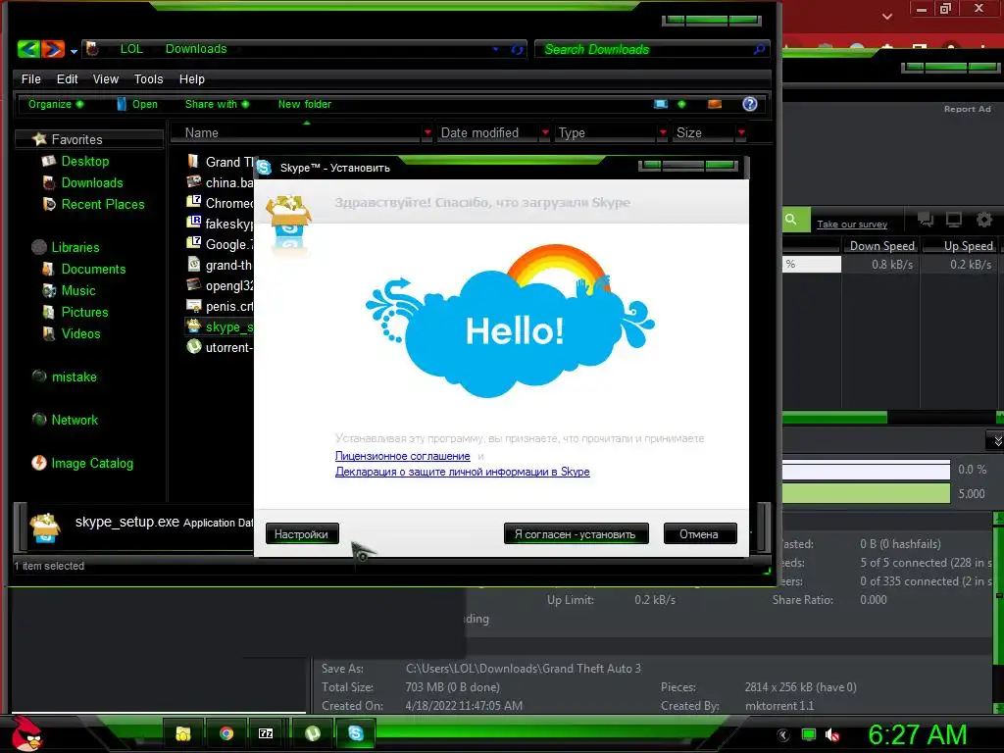Screen dimensions: 1004x753
Task: Click the uTorrent chat bubbles icon
Action: click(x=925, y=220)
